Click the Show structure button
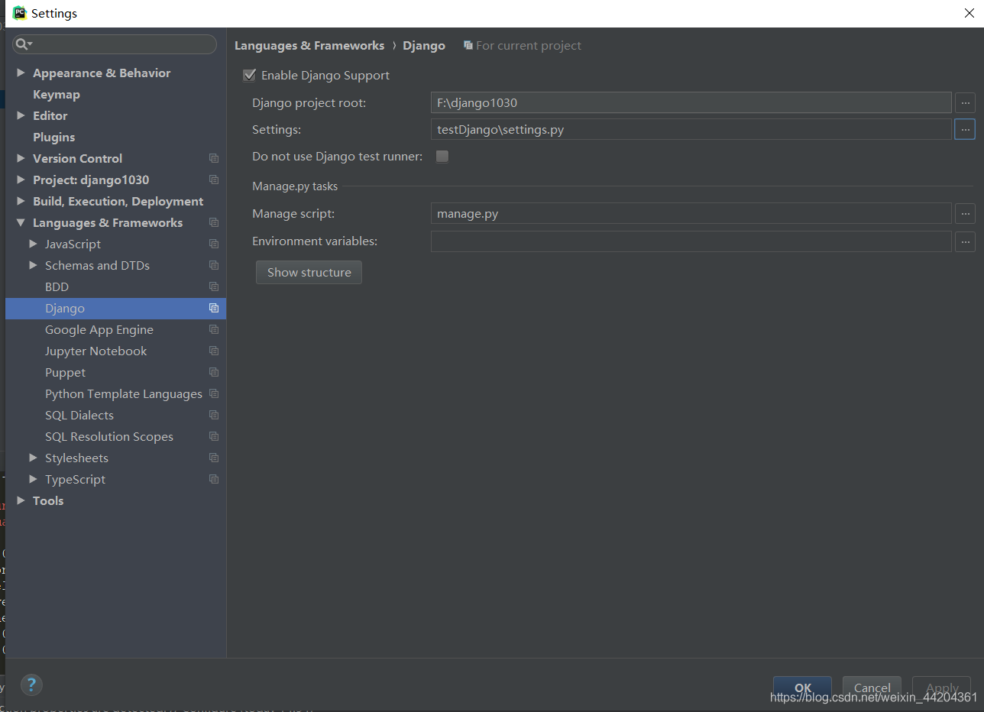The height and width of the screenshot is (712, 984). click(309, 272)
